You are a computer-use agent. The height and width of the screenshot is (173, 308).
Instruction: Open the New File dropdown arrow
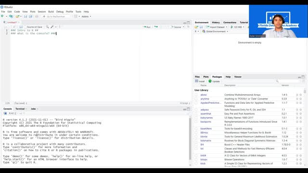(x=6, y=16)
